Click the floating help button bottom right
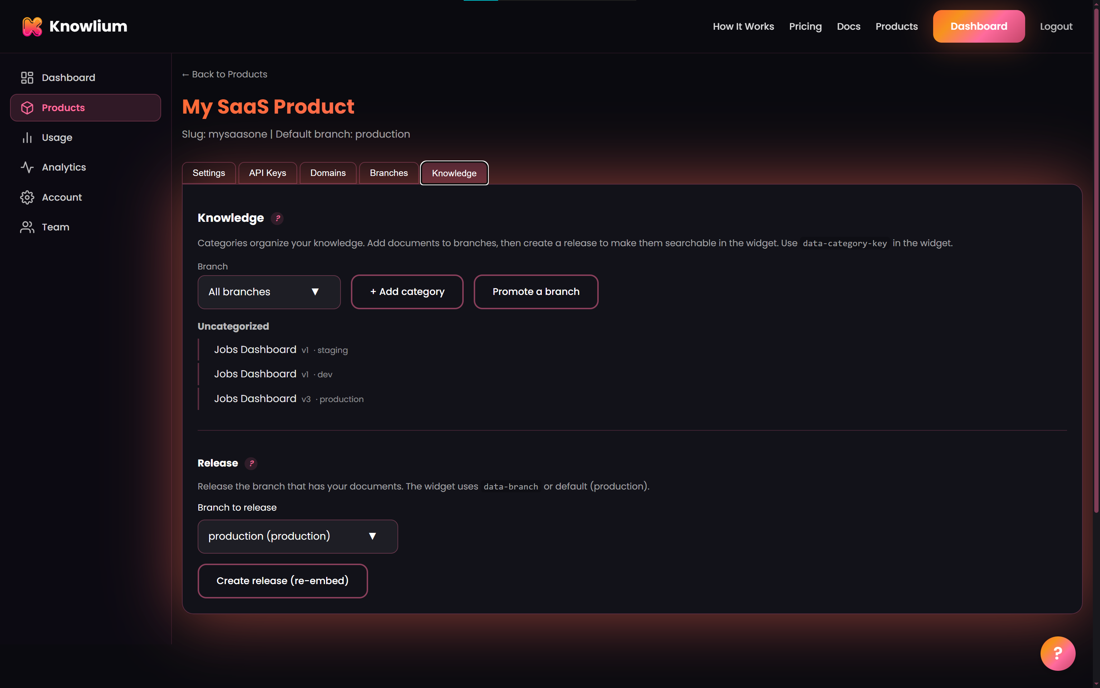The image size is (1100, 688). pos(1057,653)
